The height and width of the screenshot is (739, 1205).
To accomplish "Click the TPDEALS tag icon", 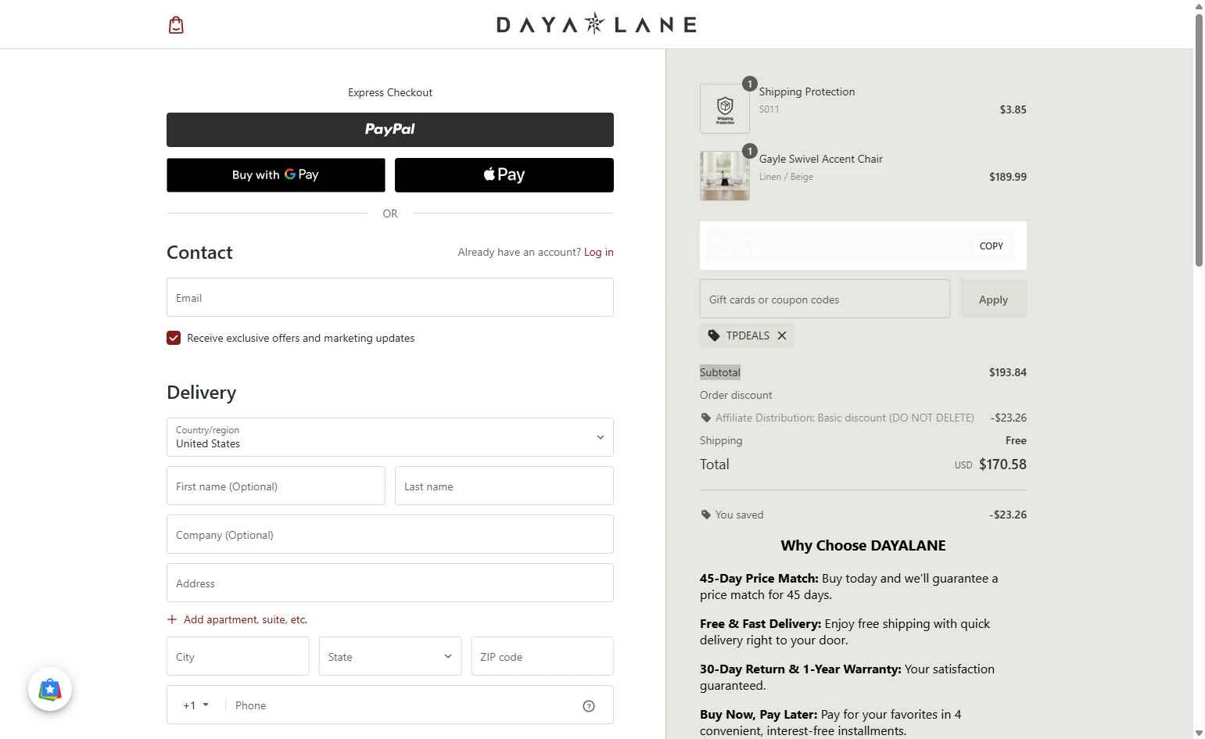I will (714, 335).
